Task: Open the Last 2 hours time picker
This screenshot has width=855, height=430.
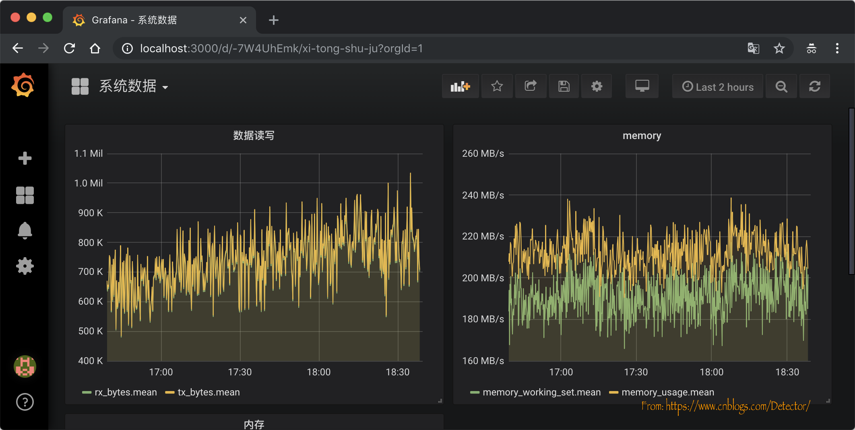Action: [718, 86]
